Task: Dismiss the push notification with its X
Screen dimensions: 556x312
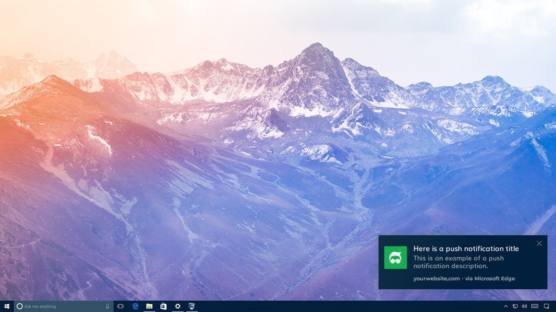Action: pyautogui.click(x=539, y=243)
